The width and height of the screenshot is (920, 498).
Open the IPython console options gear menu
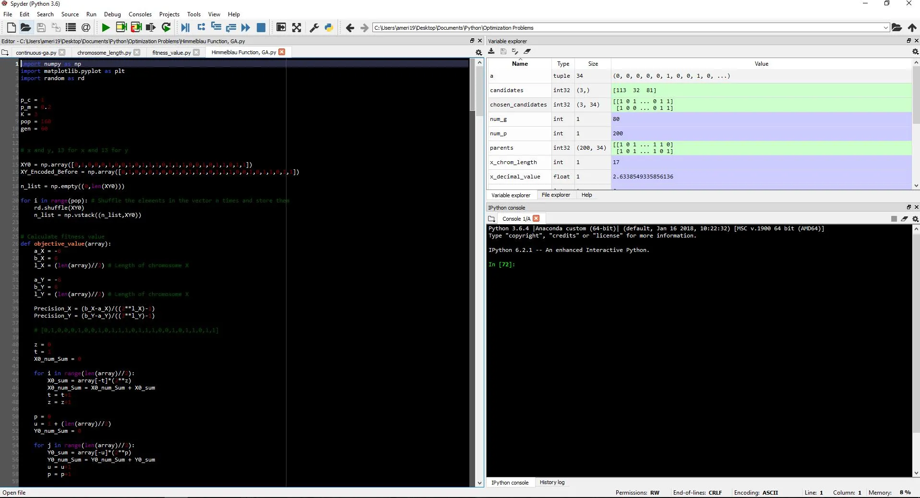pyautogui.click(x=915, y=219)
